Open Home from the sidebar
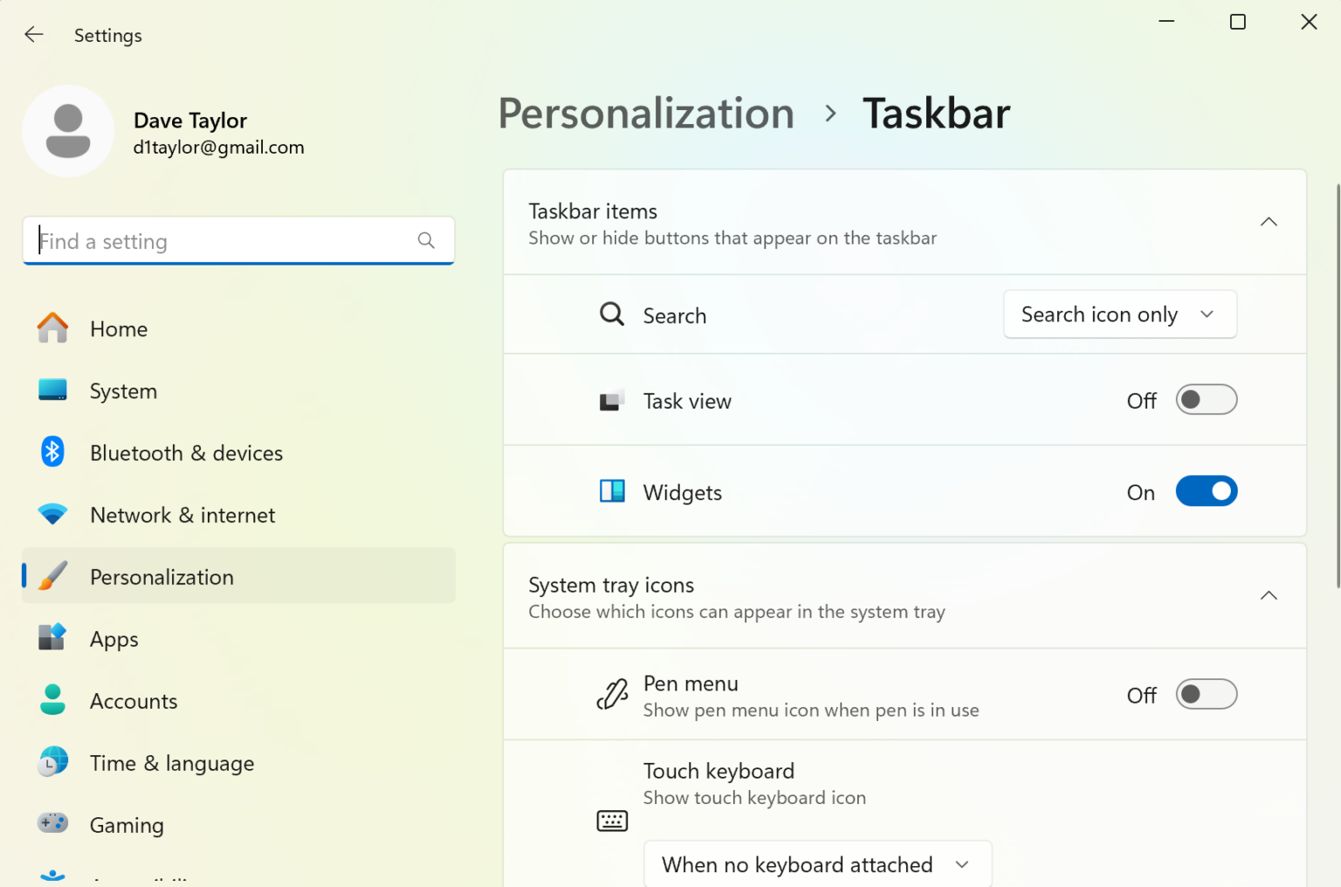1341x887 pixels. point(119,328)
